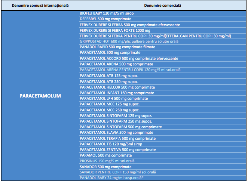Select the 'Denumire comercială' column header
The width and height of the screenshot is (248, 182).
tap(162, 6)
